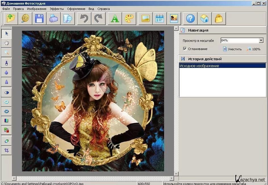
Task: Open preview with the magnifier page icon
Action: [x=68, y=18]
